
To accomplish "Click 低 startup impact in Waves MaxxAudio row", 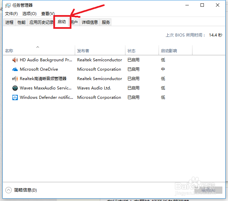I will [x=163, y=88].
